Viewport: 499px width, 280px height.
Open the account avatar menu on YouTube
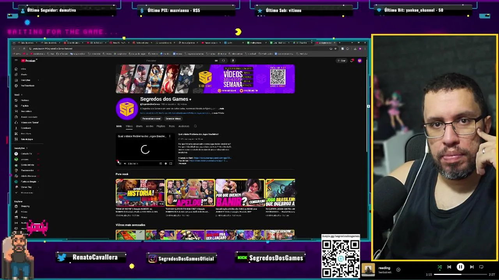(x=359, y=61)
